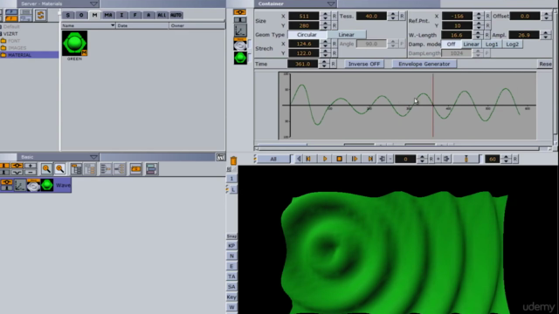
Task: Set Damp. mode to Linear
Action: 471,44
